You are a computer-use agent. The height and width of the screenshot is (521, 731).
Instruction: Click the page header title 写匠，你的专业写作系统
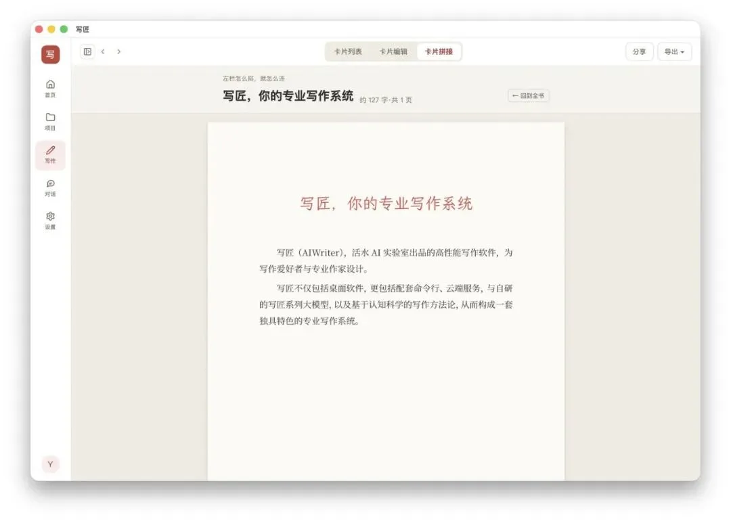[x=288, y=96]
